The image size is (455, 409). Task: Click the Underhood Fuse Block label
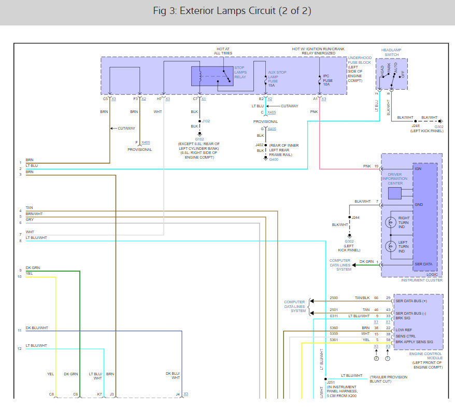pyautogui.click(x=360, y=60)
